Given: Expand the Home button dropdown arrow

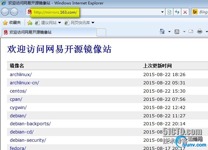Looking at the screenshot, I should click(x=169, y=32).
